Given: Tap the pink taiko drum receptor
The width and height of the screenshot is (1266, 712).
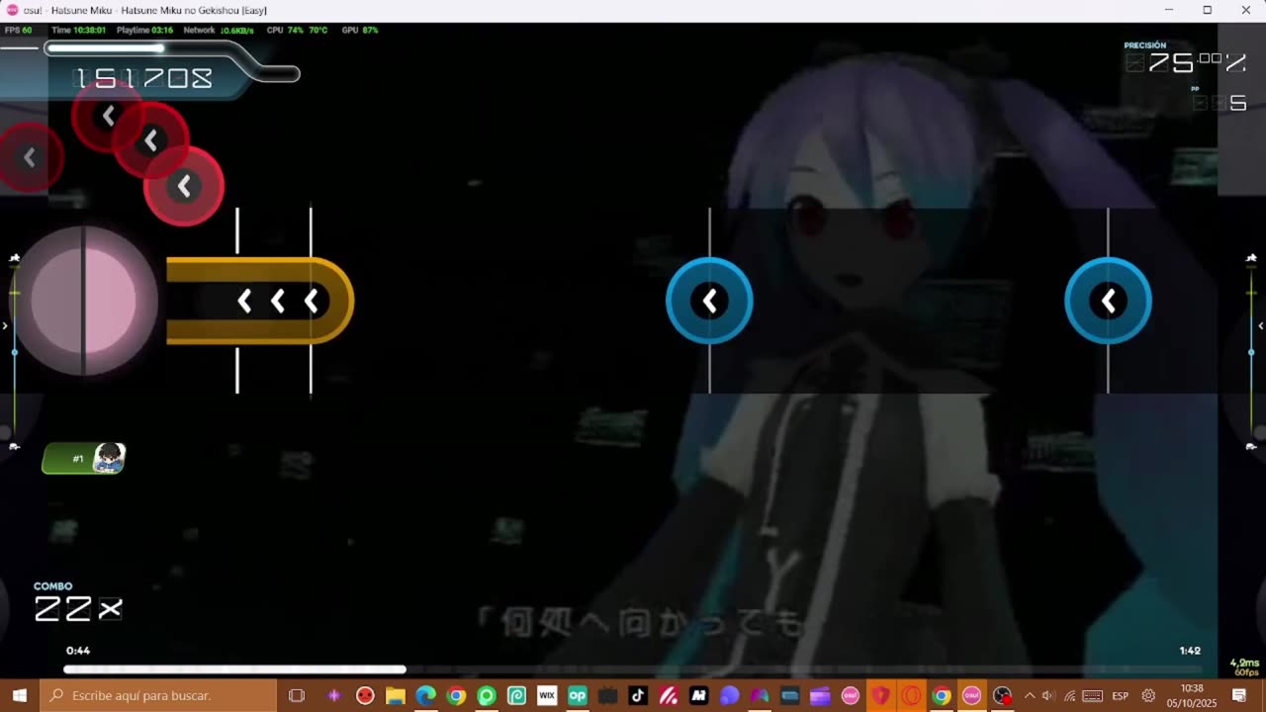Looking at the screenshot, I should 83,301.
